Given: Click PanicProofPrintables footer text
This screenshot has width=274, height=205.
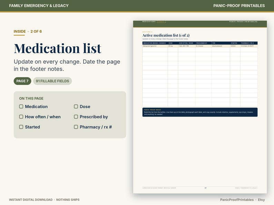Looking at the screenshot, I should pos(237,200).
